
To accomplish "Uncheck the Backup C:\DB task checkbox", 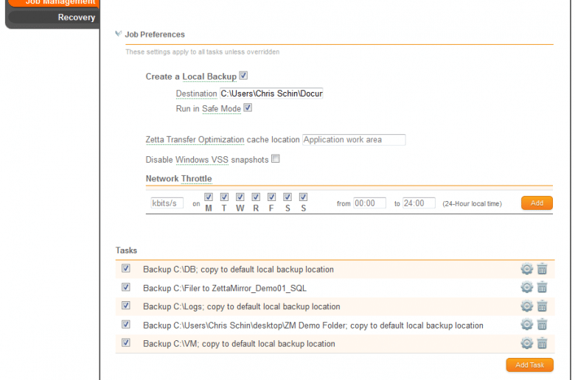I will point(126,268).
